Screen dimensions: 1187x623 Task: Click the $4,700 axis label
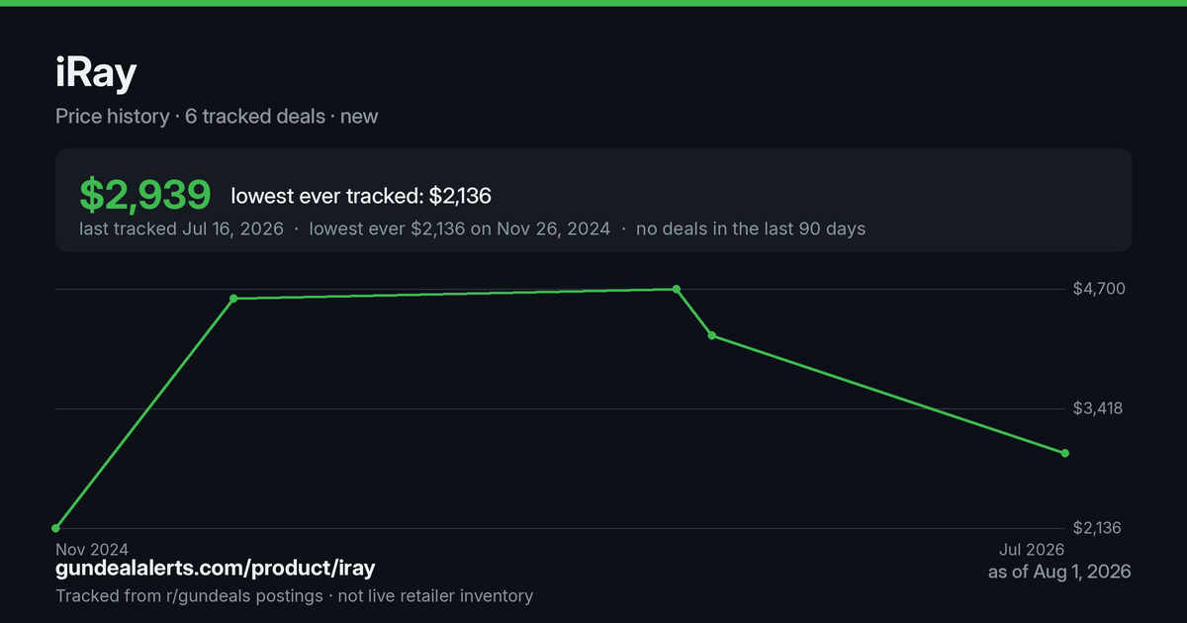click(1098, 289)
